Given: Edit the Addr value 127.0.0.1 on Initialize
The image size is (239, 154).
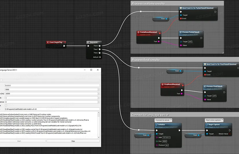Looking at the screenshot, I should 166,137.
